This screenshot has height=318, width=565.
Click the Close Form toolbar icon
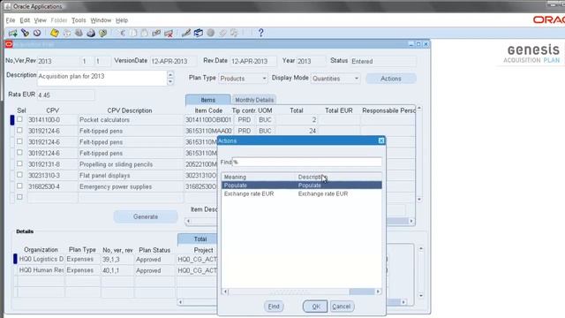[x=103, y=34]
